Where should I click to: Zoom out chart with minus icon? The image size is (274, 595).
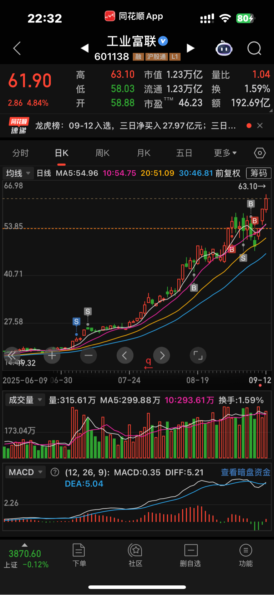tap(88, 356)
